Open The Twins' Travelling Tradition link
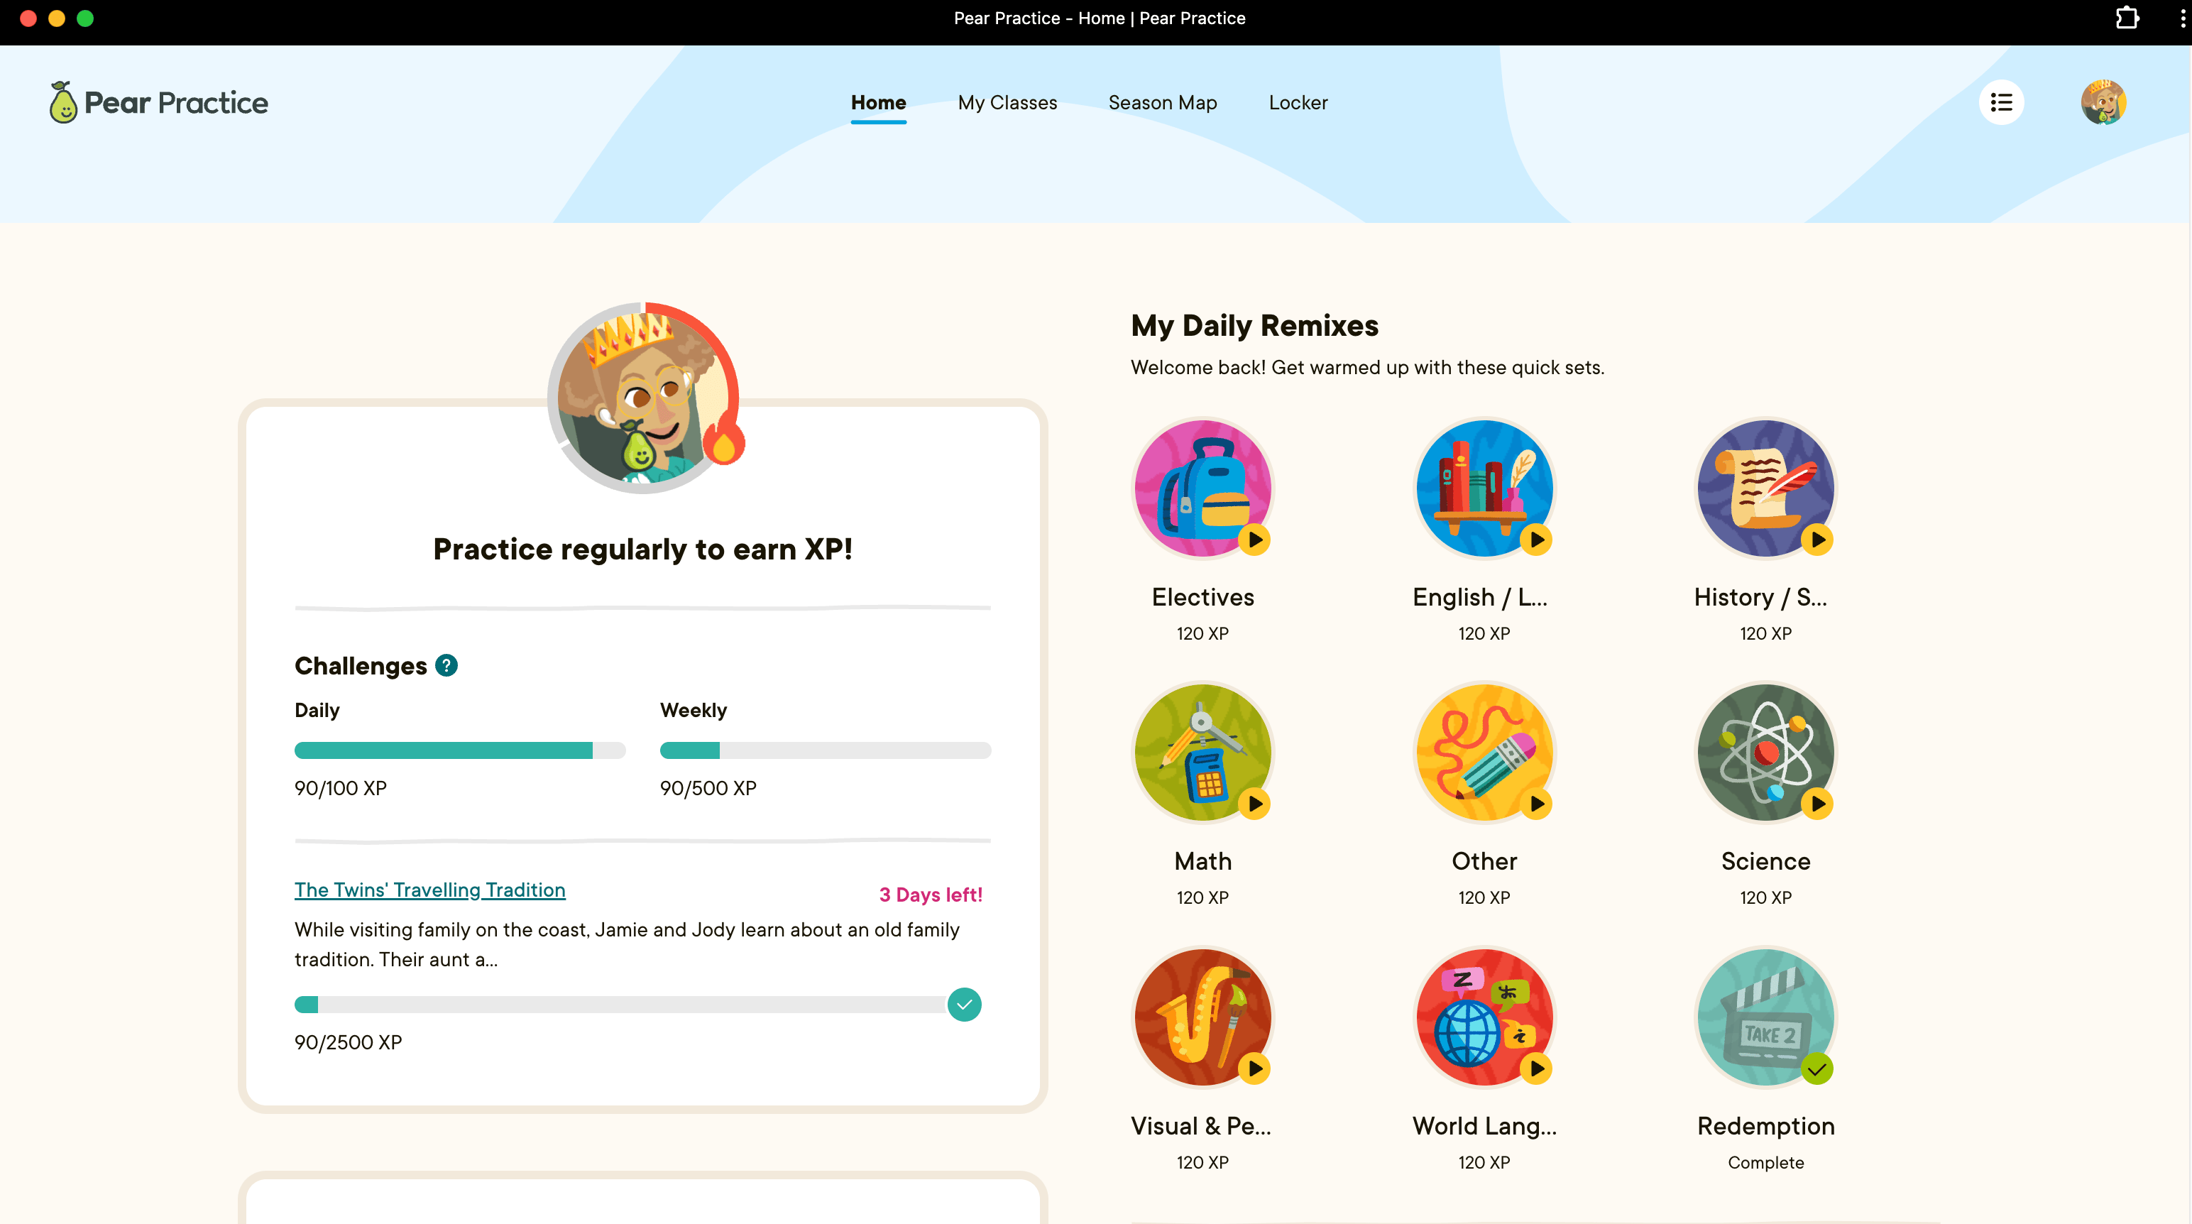Image resolution: width=2192 pixels, height=1224 pixels. pos(429,890)
